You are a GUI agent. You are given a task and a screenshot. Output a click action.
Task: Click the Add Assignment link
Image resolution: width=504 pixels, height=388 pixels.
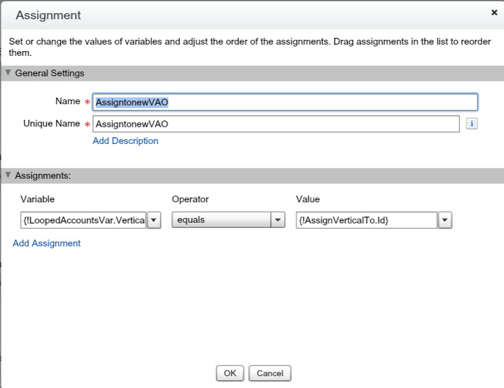[x=47, y=243]
